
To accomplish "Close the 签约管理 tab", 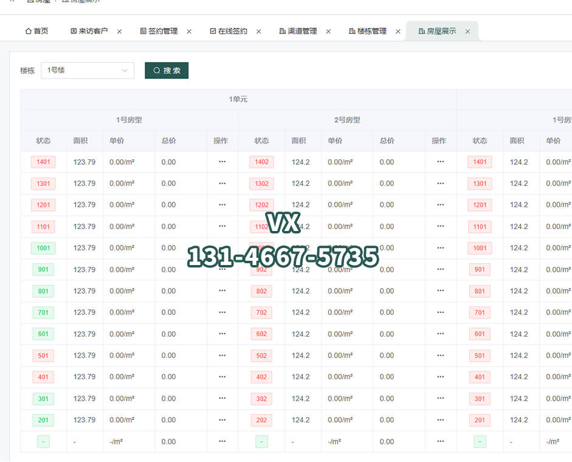I will 189,32.
